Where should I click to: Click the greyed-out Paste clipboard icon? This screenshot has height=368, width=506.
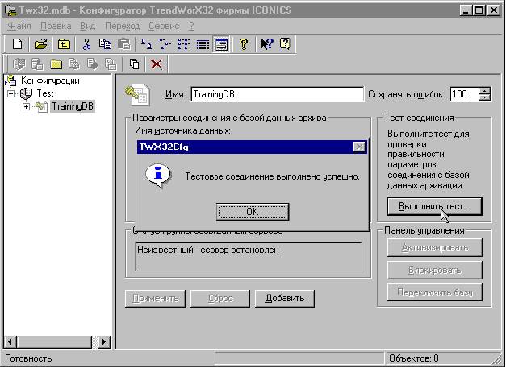coord(124,44)
